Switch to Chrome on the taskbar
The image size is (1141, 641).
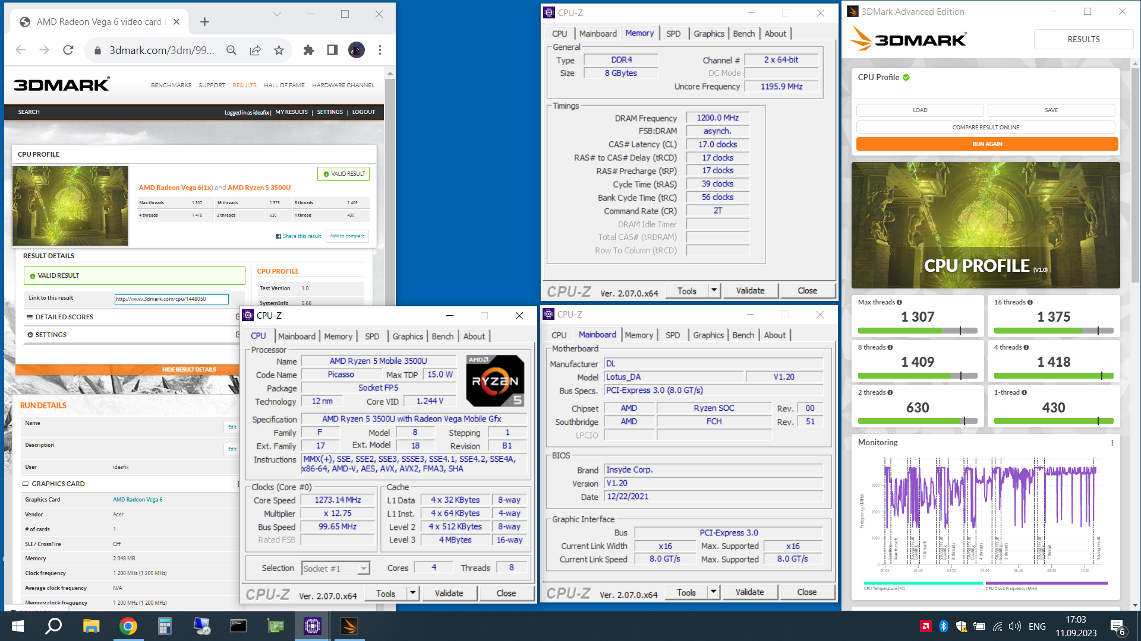pyautogui.click(x=128, y=626)
